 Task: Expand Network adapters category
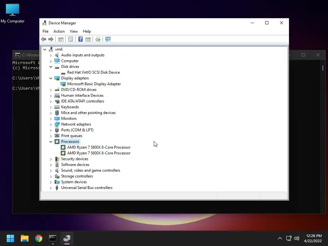[x=51, y=125]
